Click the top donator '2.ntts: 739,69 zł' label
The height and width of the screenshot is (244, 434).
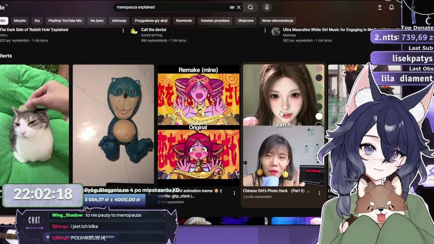tap(404, 38)
